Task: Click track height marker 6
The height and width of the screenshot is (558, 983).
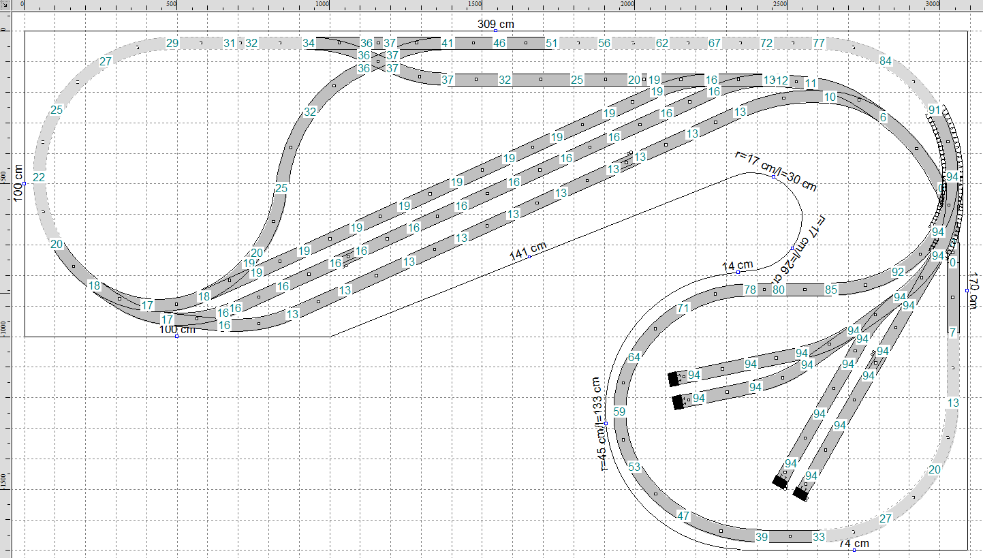Action: point(884,117)
